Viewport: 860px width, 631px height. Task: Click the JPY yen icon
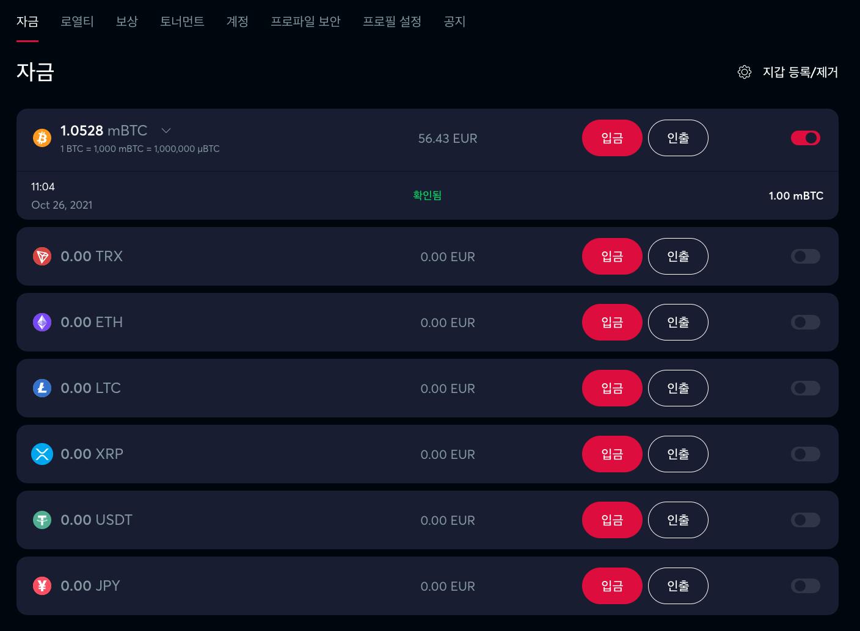coord(42,586)
